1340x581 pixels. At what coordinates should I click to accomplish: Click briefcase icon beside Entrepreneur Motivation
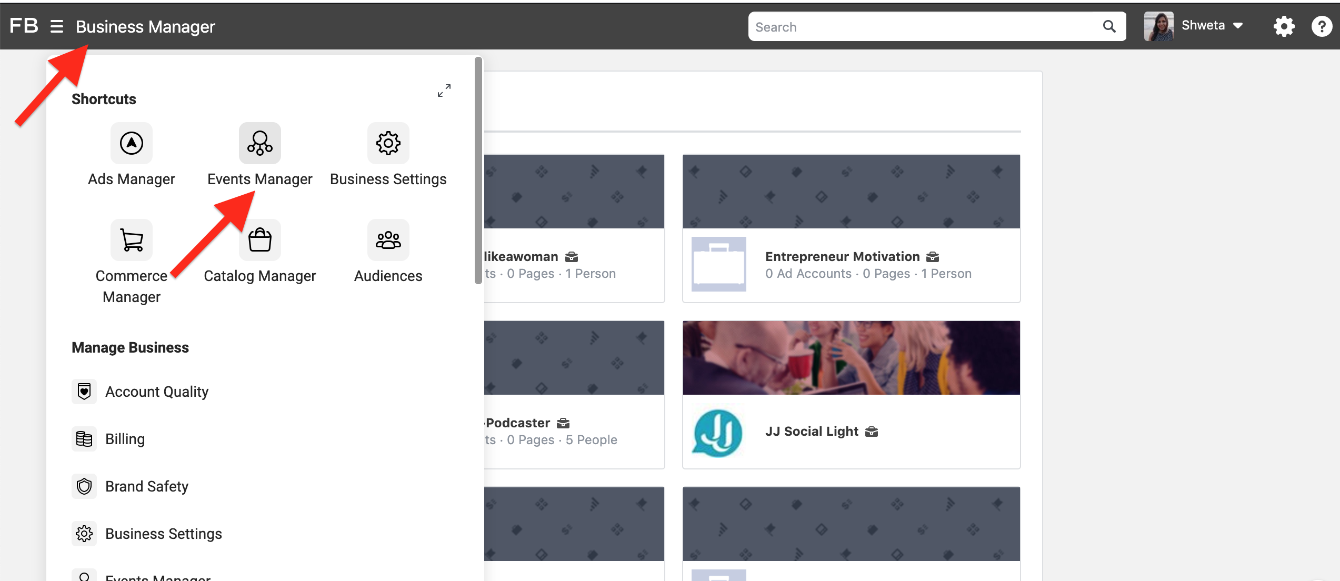pos(933,257)
